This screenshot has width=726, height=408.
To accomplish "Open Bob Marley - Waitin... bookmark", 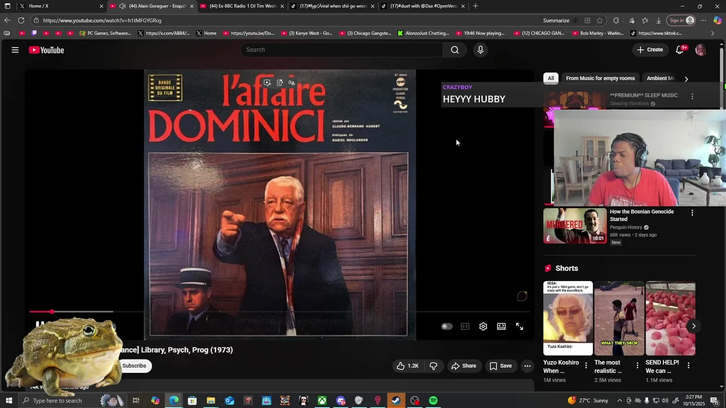I will [598, 33].
